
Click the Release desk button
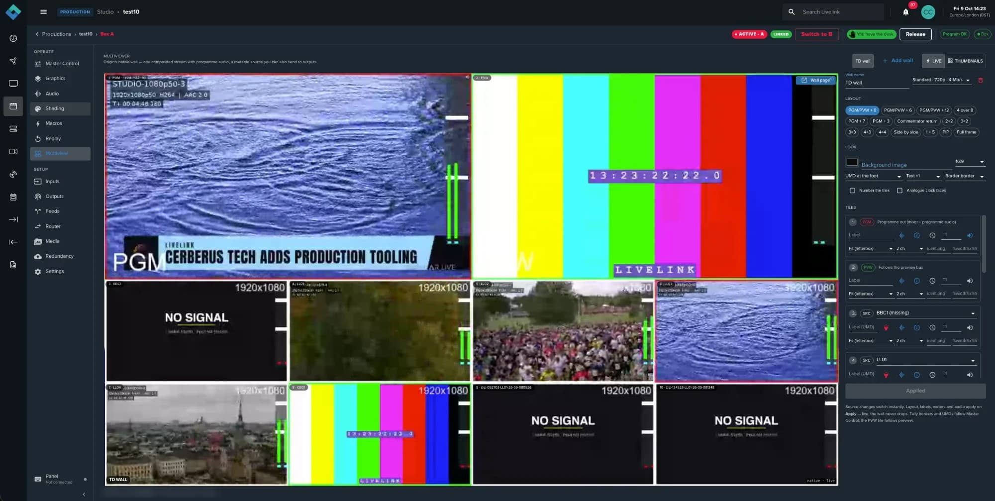pyautogui.click(x=915, y=34)
